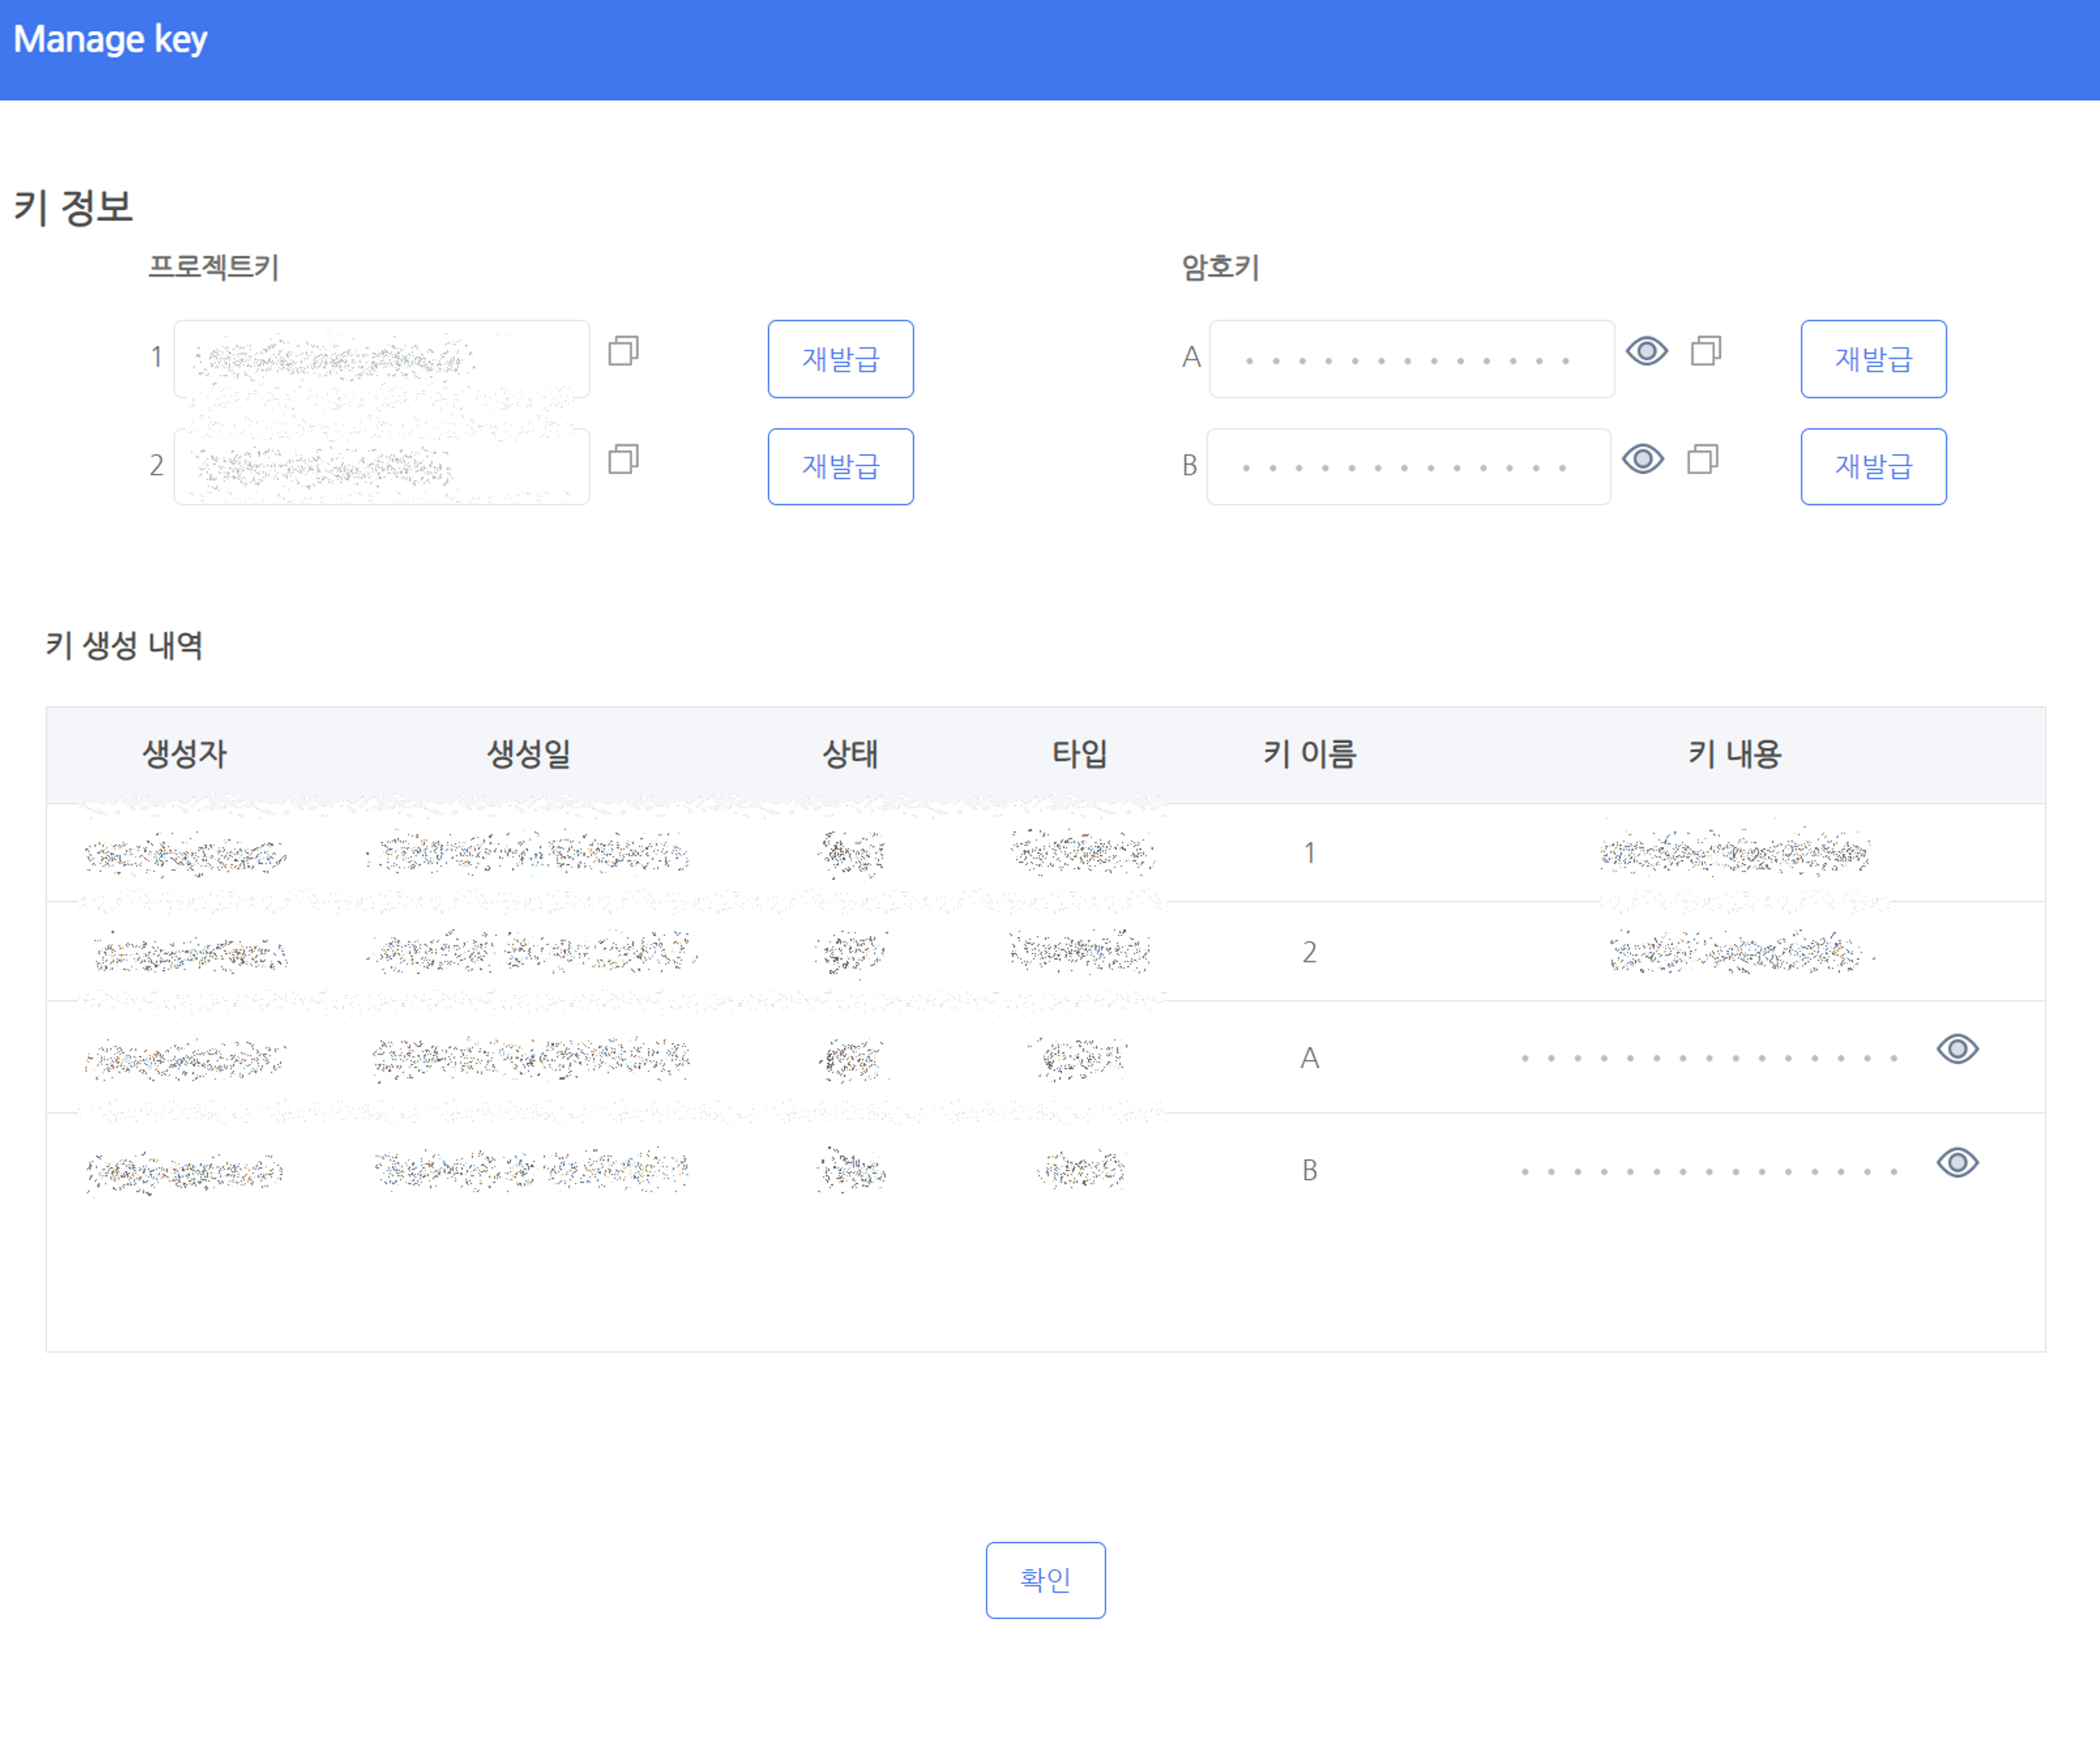Select the Manage key title
This screenshot has height=1743, width=2100.
(x=110, y=40)
